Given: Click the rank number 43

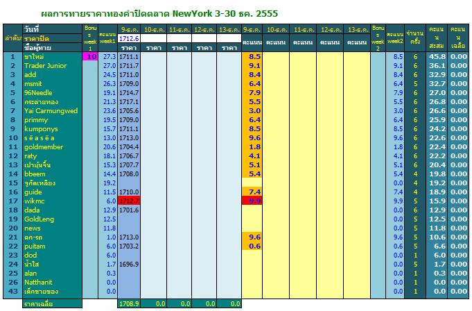Looking at the screenshot, I should point(13,292).
